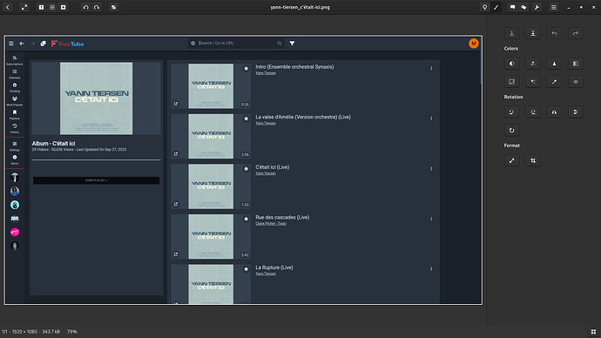Mirror the image horizontally
Viewport: 601px width, 338px height.
click(x=554, y=112)
